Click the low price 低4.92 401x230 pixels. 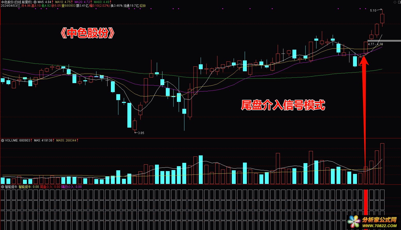click(x=46, y=6)
